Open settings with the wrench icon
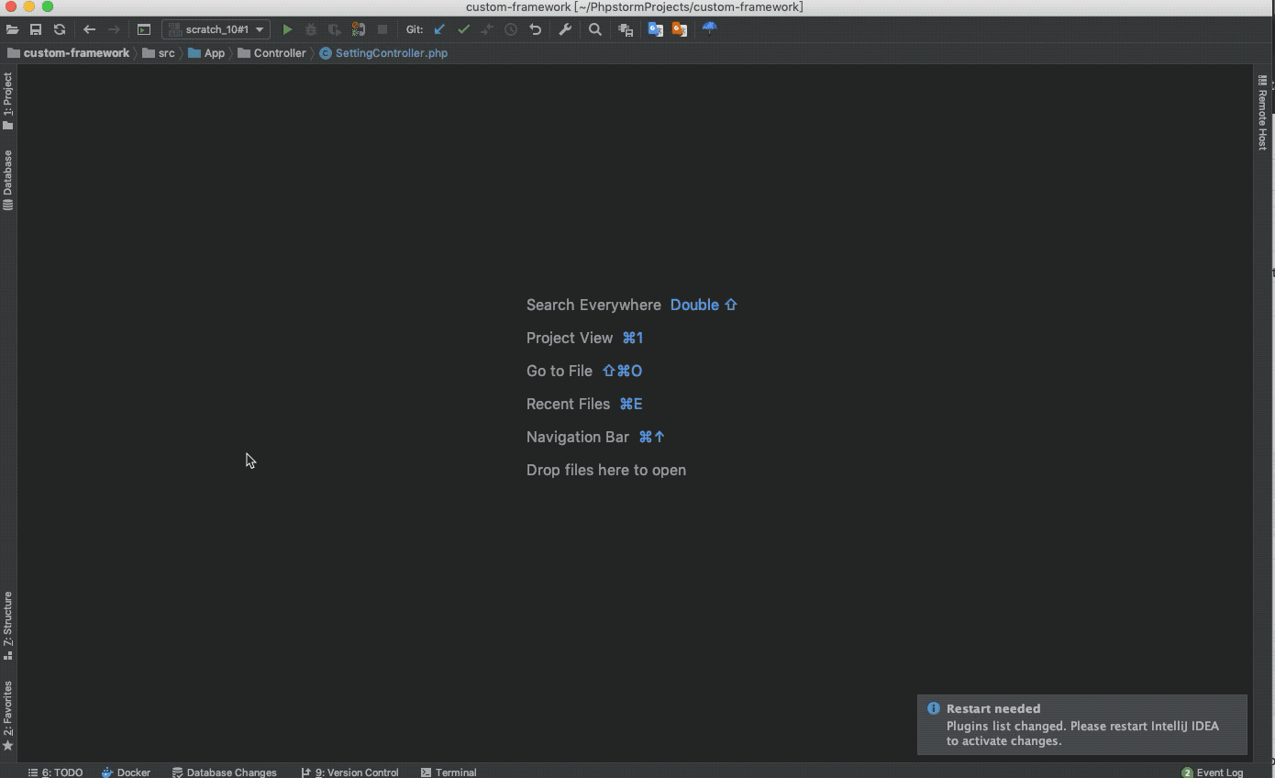The image size is (1275, 778). pyautogui.click(x=565, y=29)
